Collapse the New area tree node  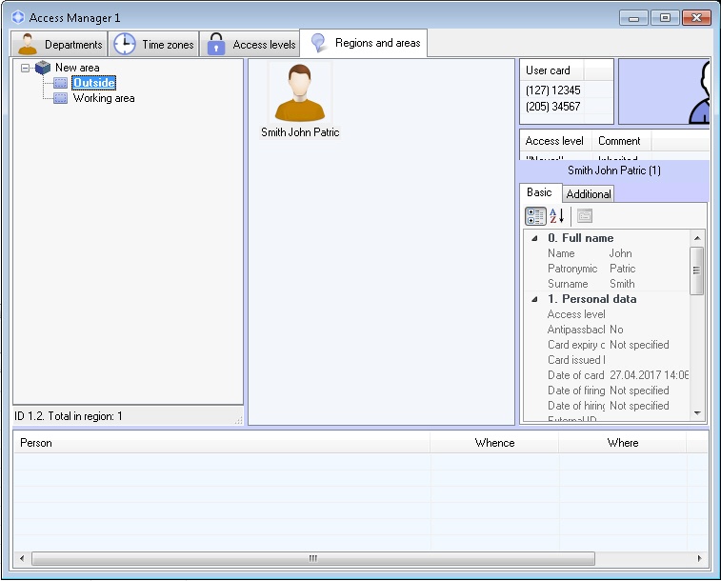(26, 68)
